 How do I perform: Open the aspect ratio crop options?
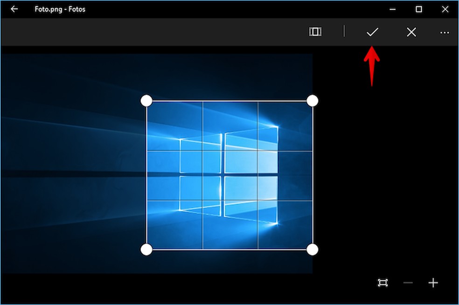315,32
